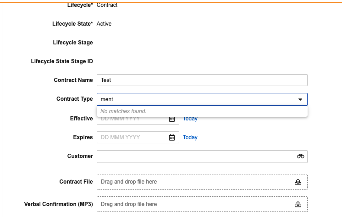Open the Expires date calendar picker
The height and width of the screenshot is (217, 342).
click(172, 137)
